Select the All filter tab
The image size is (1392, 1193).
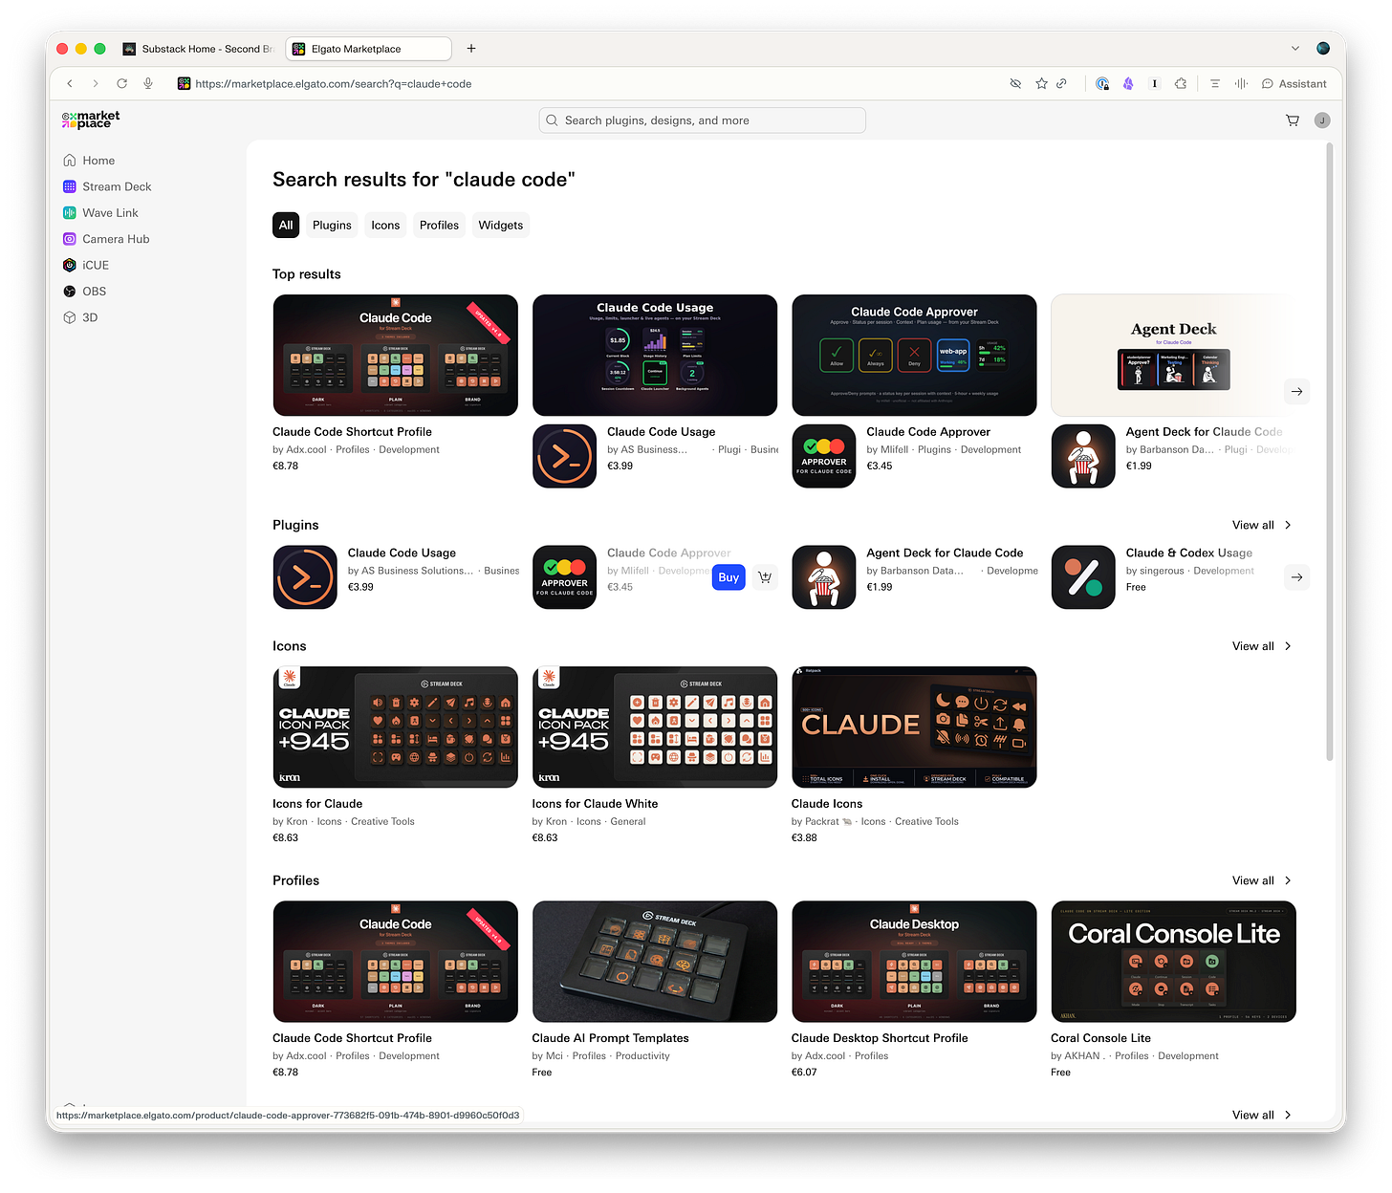coord(286,226)
